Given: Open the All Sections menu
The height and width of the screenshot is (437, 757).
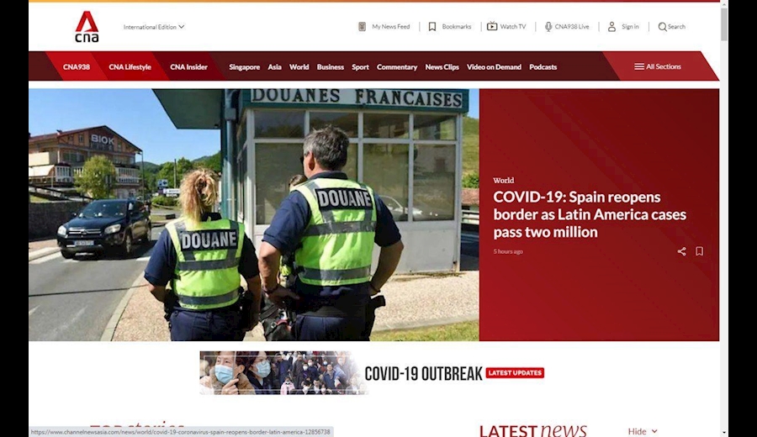Looking at the screenshot, I should [x=658, y=66].
